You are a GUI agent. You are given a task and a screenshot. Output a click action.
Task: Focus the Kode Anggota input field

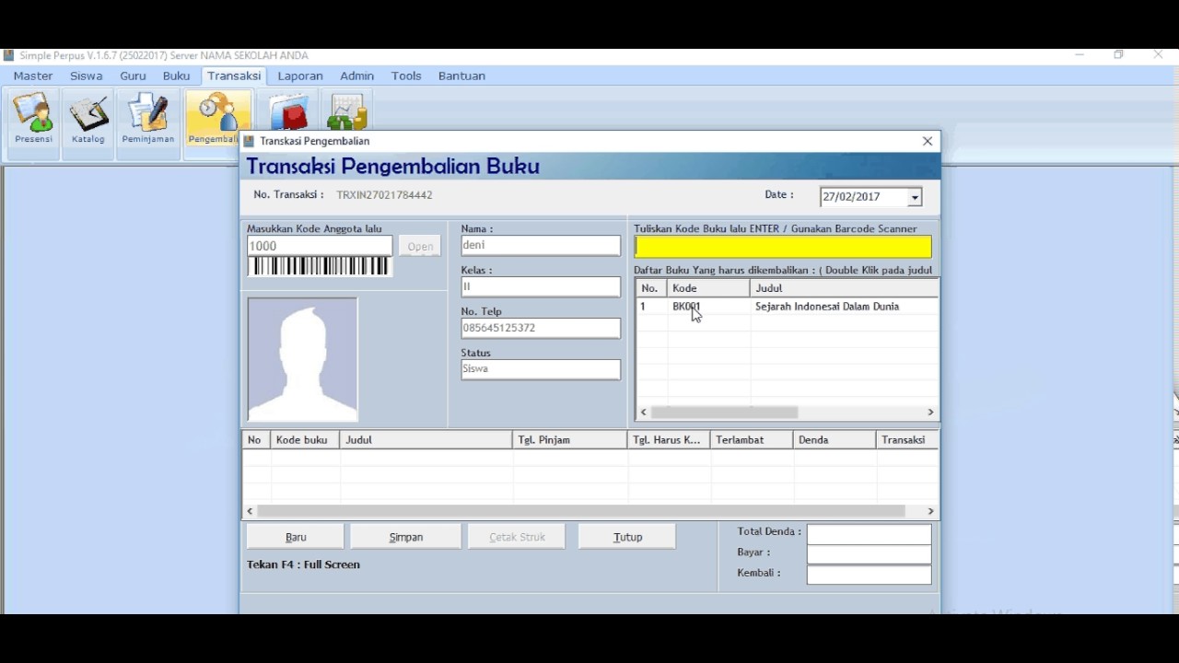[x=320, y=246]
